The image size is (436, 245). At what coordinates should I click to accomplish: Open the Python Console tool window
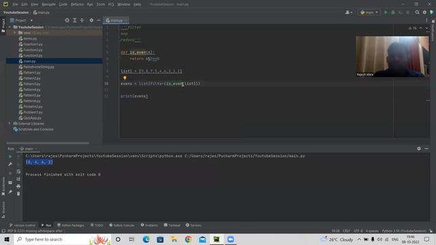(x=121, y=225)
